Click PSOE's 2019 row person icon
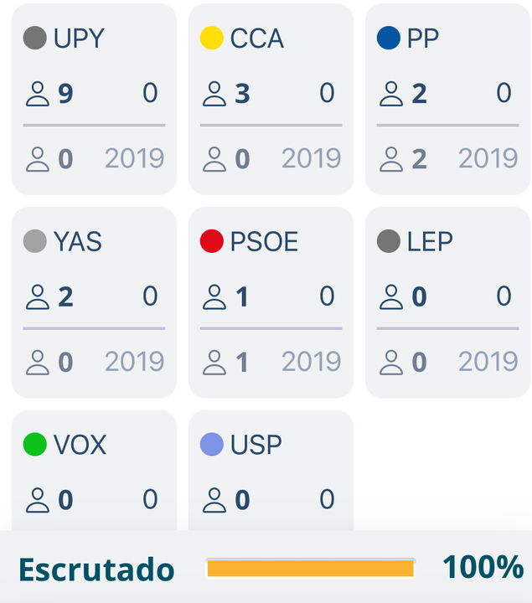The height and width of the screenshot is (603, 532). tap(214, 363)
